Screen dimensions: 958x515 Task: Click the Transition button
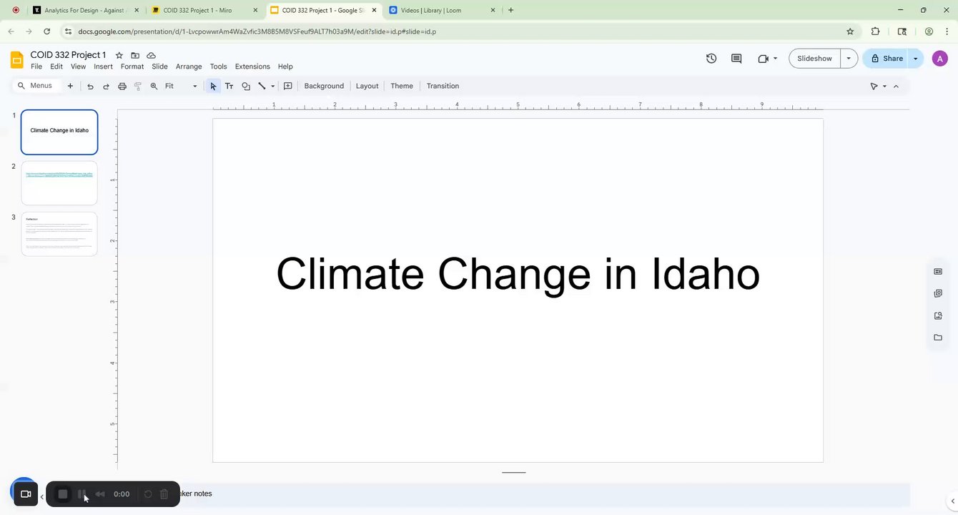point(443,86)
